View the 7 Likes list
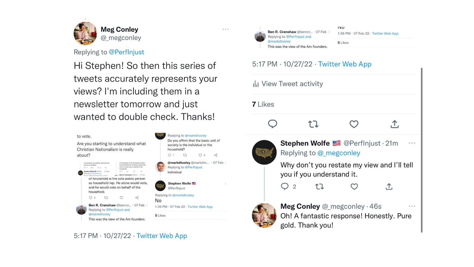 [x=263, y=104]
